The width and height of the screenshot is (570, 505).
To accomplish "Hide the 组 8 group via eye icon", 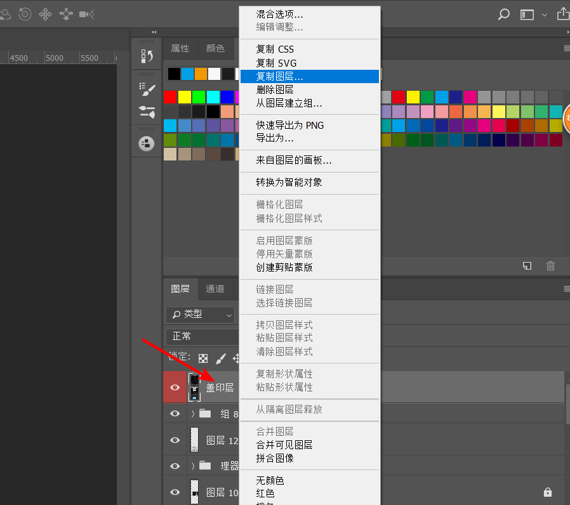I will click(175, 414).
